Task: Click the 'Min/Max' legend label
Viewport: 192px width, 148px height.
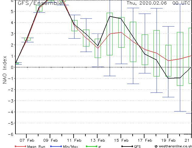Action: coord(70,146)
